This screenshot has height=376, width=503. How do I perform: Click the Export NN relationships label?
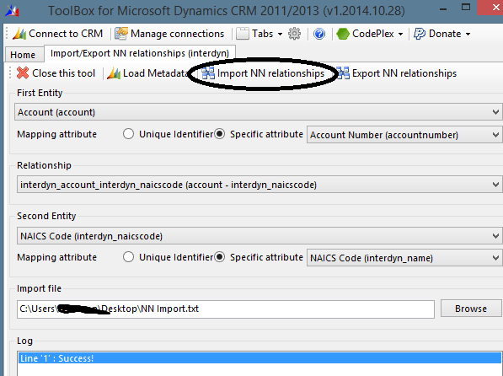[x=404, y=73]
